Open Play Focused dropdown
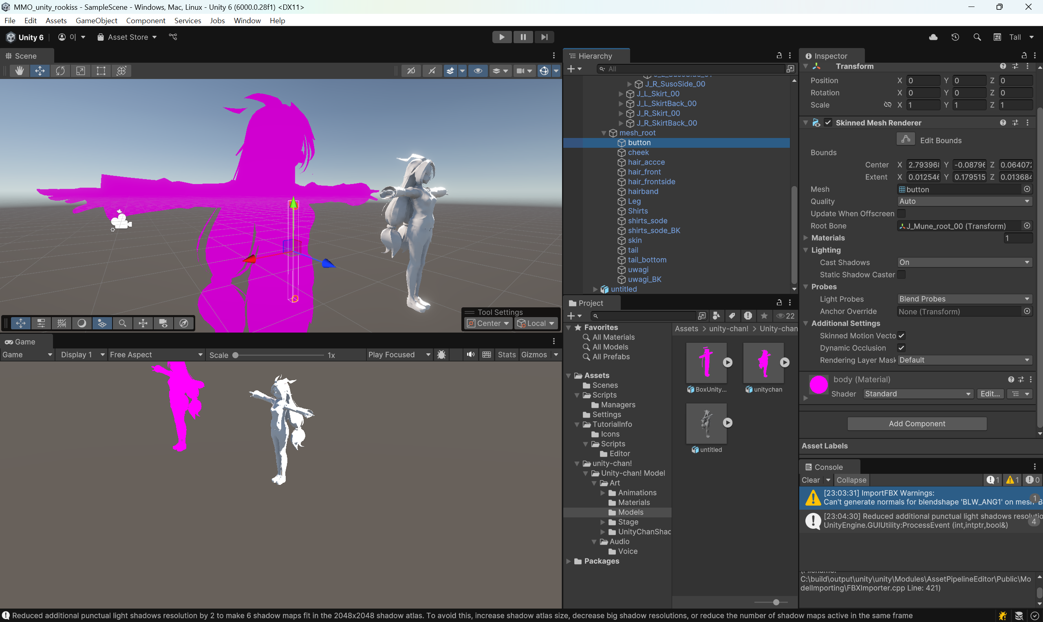Image resolution: width=1043 pixels, height=622 pixels. click(x=399, y=355)
